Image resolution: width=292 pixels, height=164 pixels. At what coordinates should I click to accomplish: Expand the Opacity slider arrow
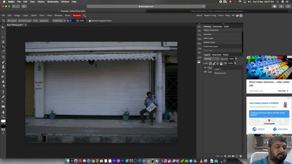coord(236,59)
